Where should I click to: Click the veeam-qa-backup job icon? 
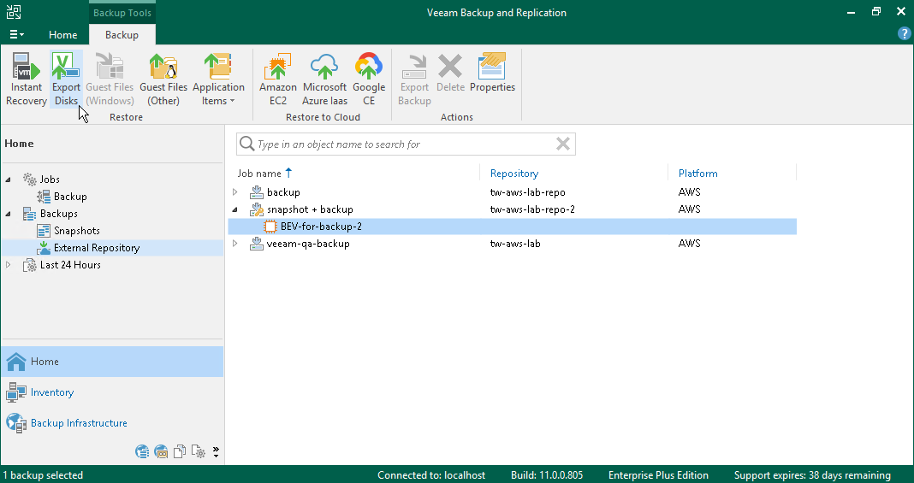click(x=257, y=244)
